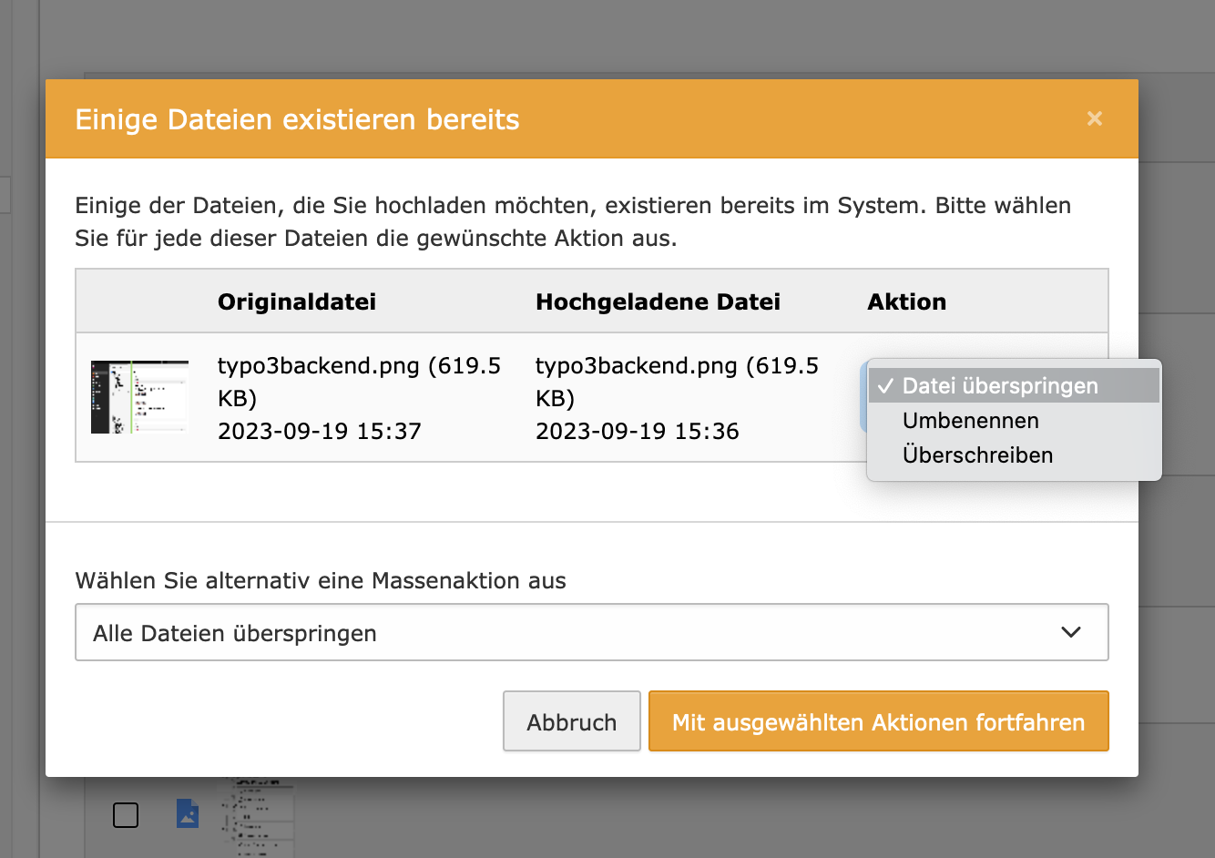
Task: Click the 'Hochgeladene Datei' column header
Action: tap(658, 302)
